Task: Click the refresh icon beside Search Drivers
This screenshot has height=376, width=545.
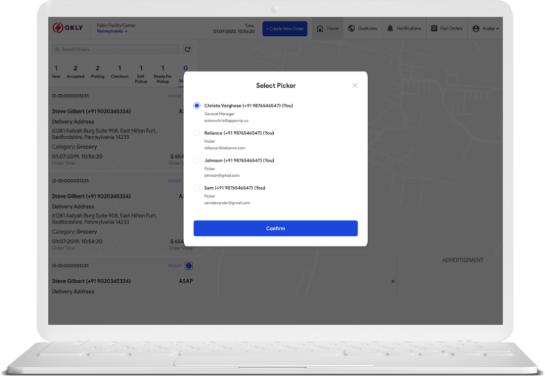Action: click(x=188, y=49)
